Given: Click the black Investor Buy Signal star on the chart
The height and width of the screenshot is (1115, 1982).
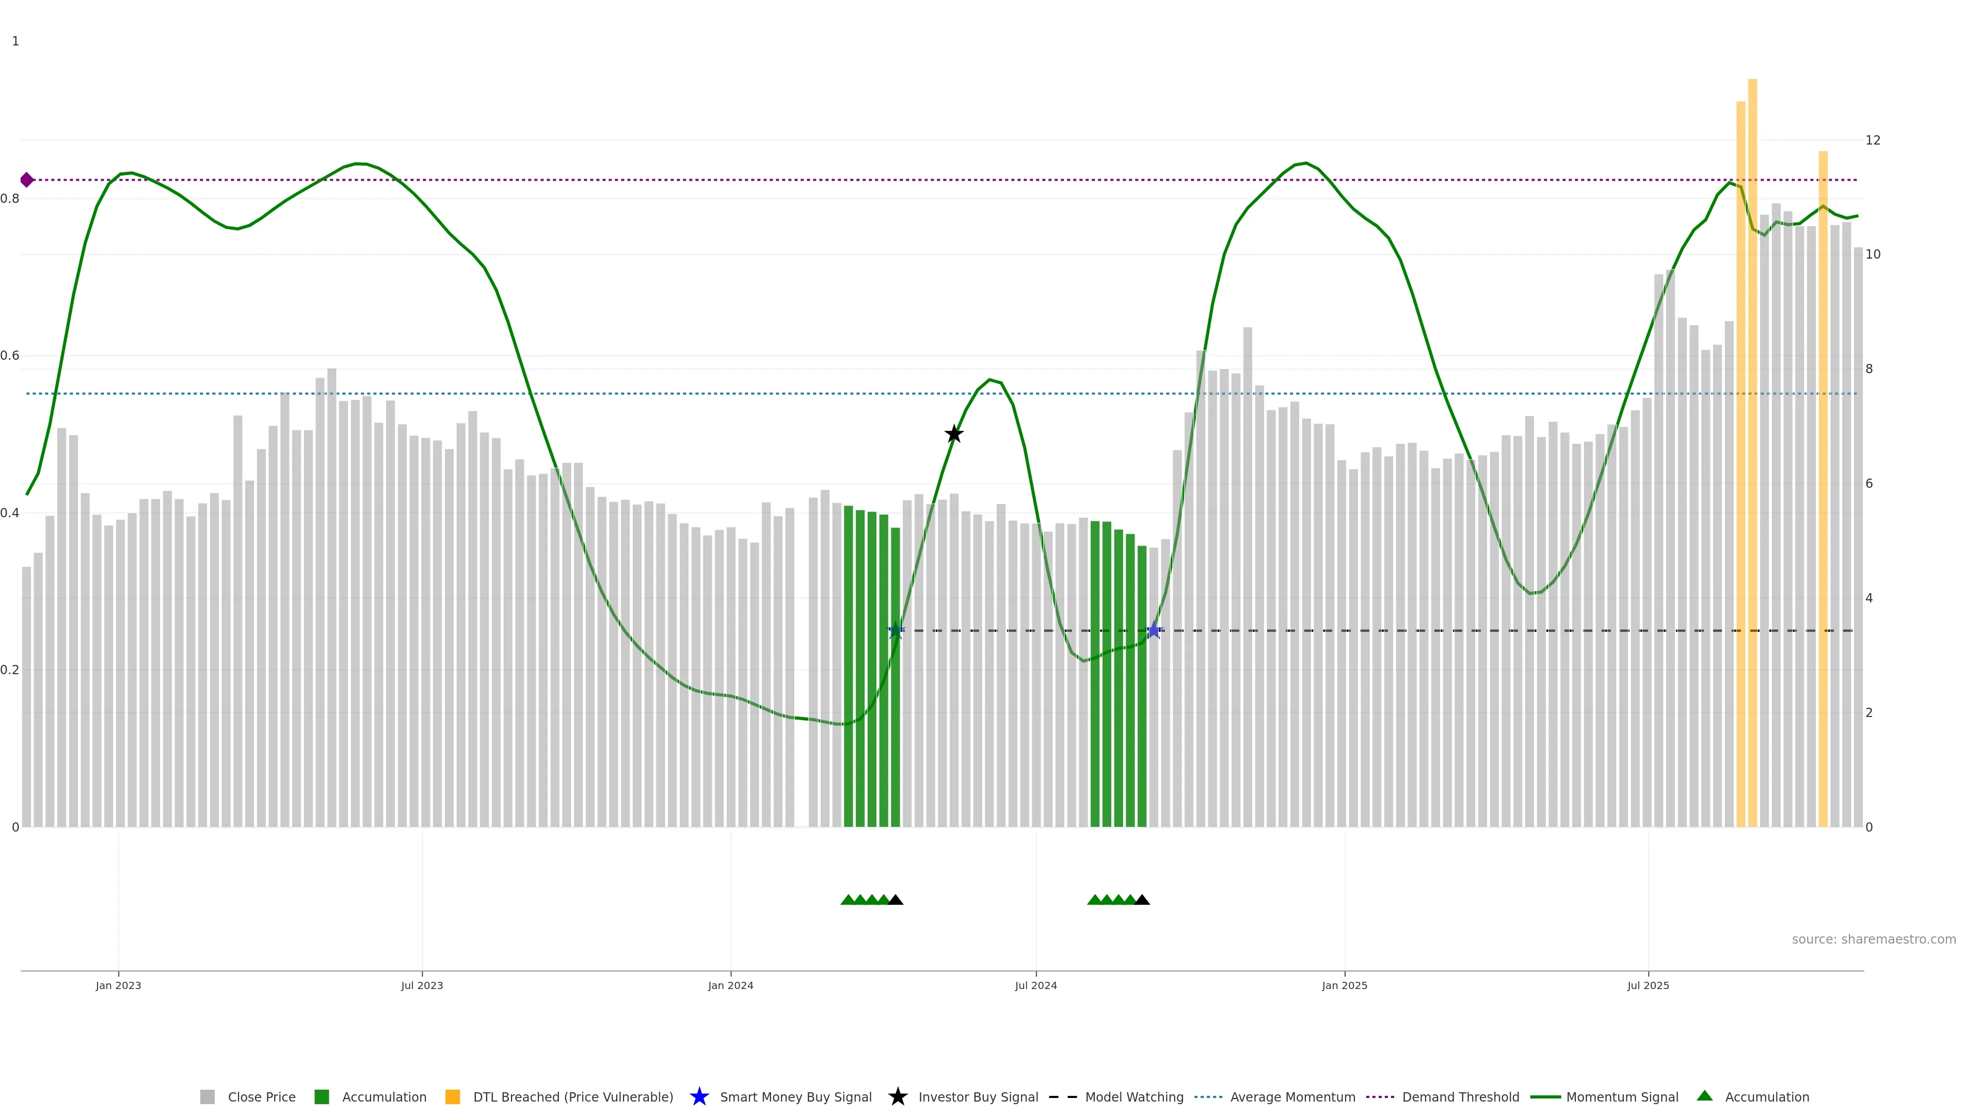Looking at the screenshot, I should point(953,434).
